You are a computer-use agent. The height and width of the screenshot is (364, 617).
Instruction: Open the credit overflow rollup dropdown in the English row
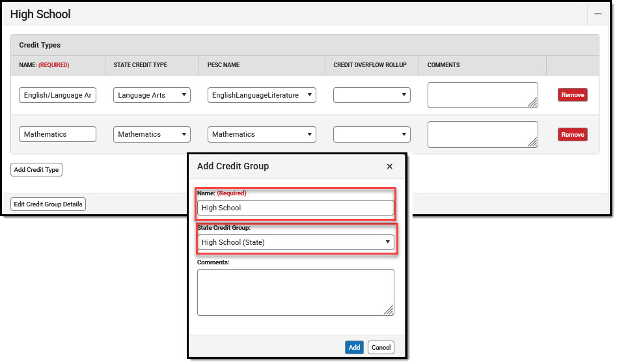click(372, 95)
